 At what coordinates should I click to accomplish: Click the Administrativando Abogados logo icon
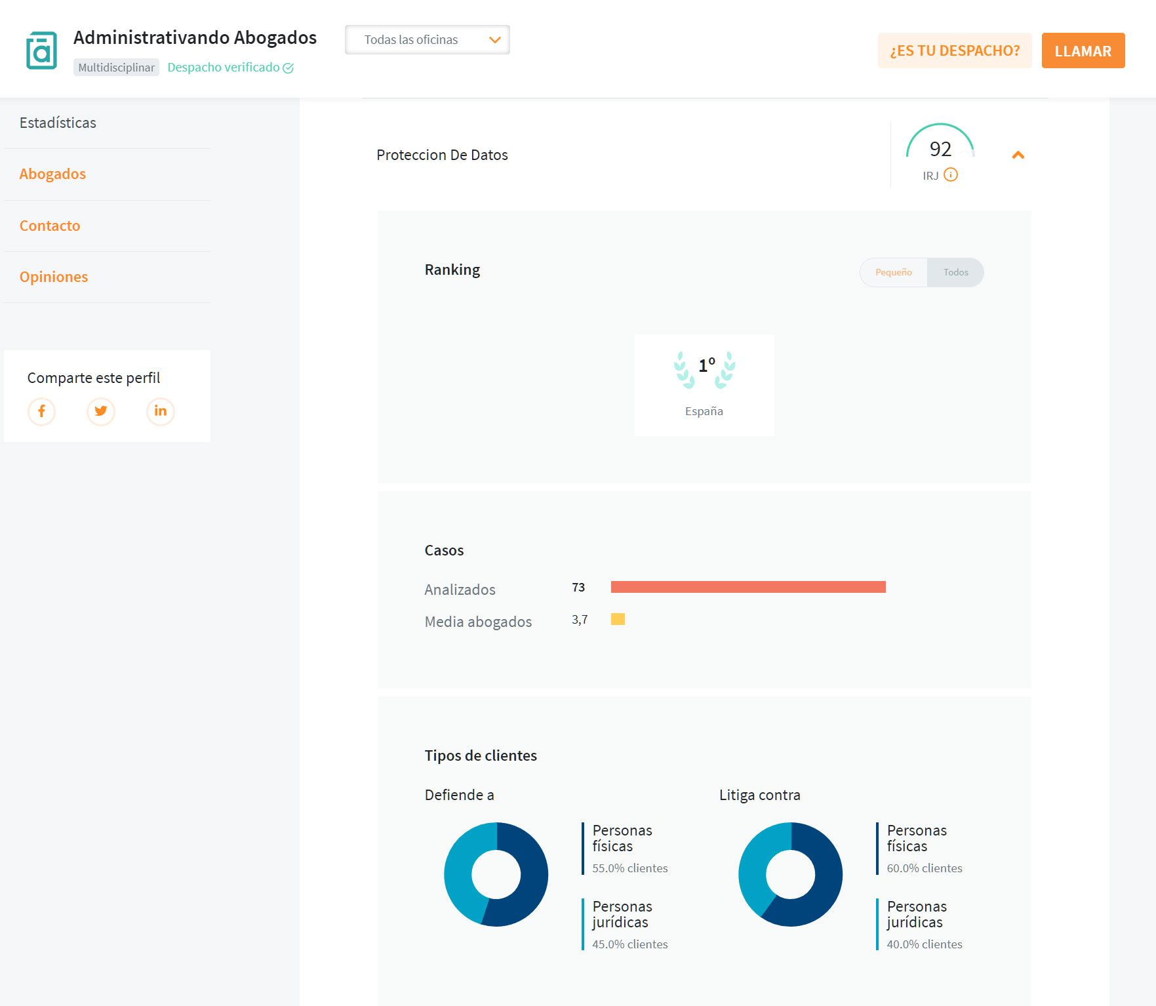point(41,50)
